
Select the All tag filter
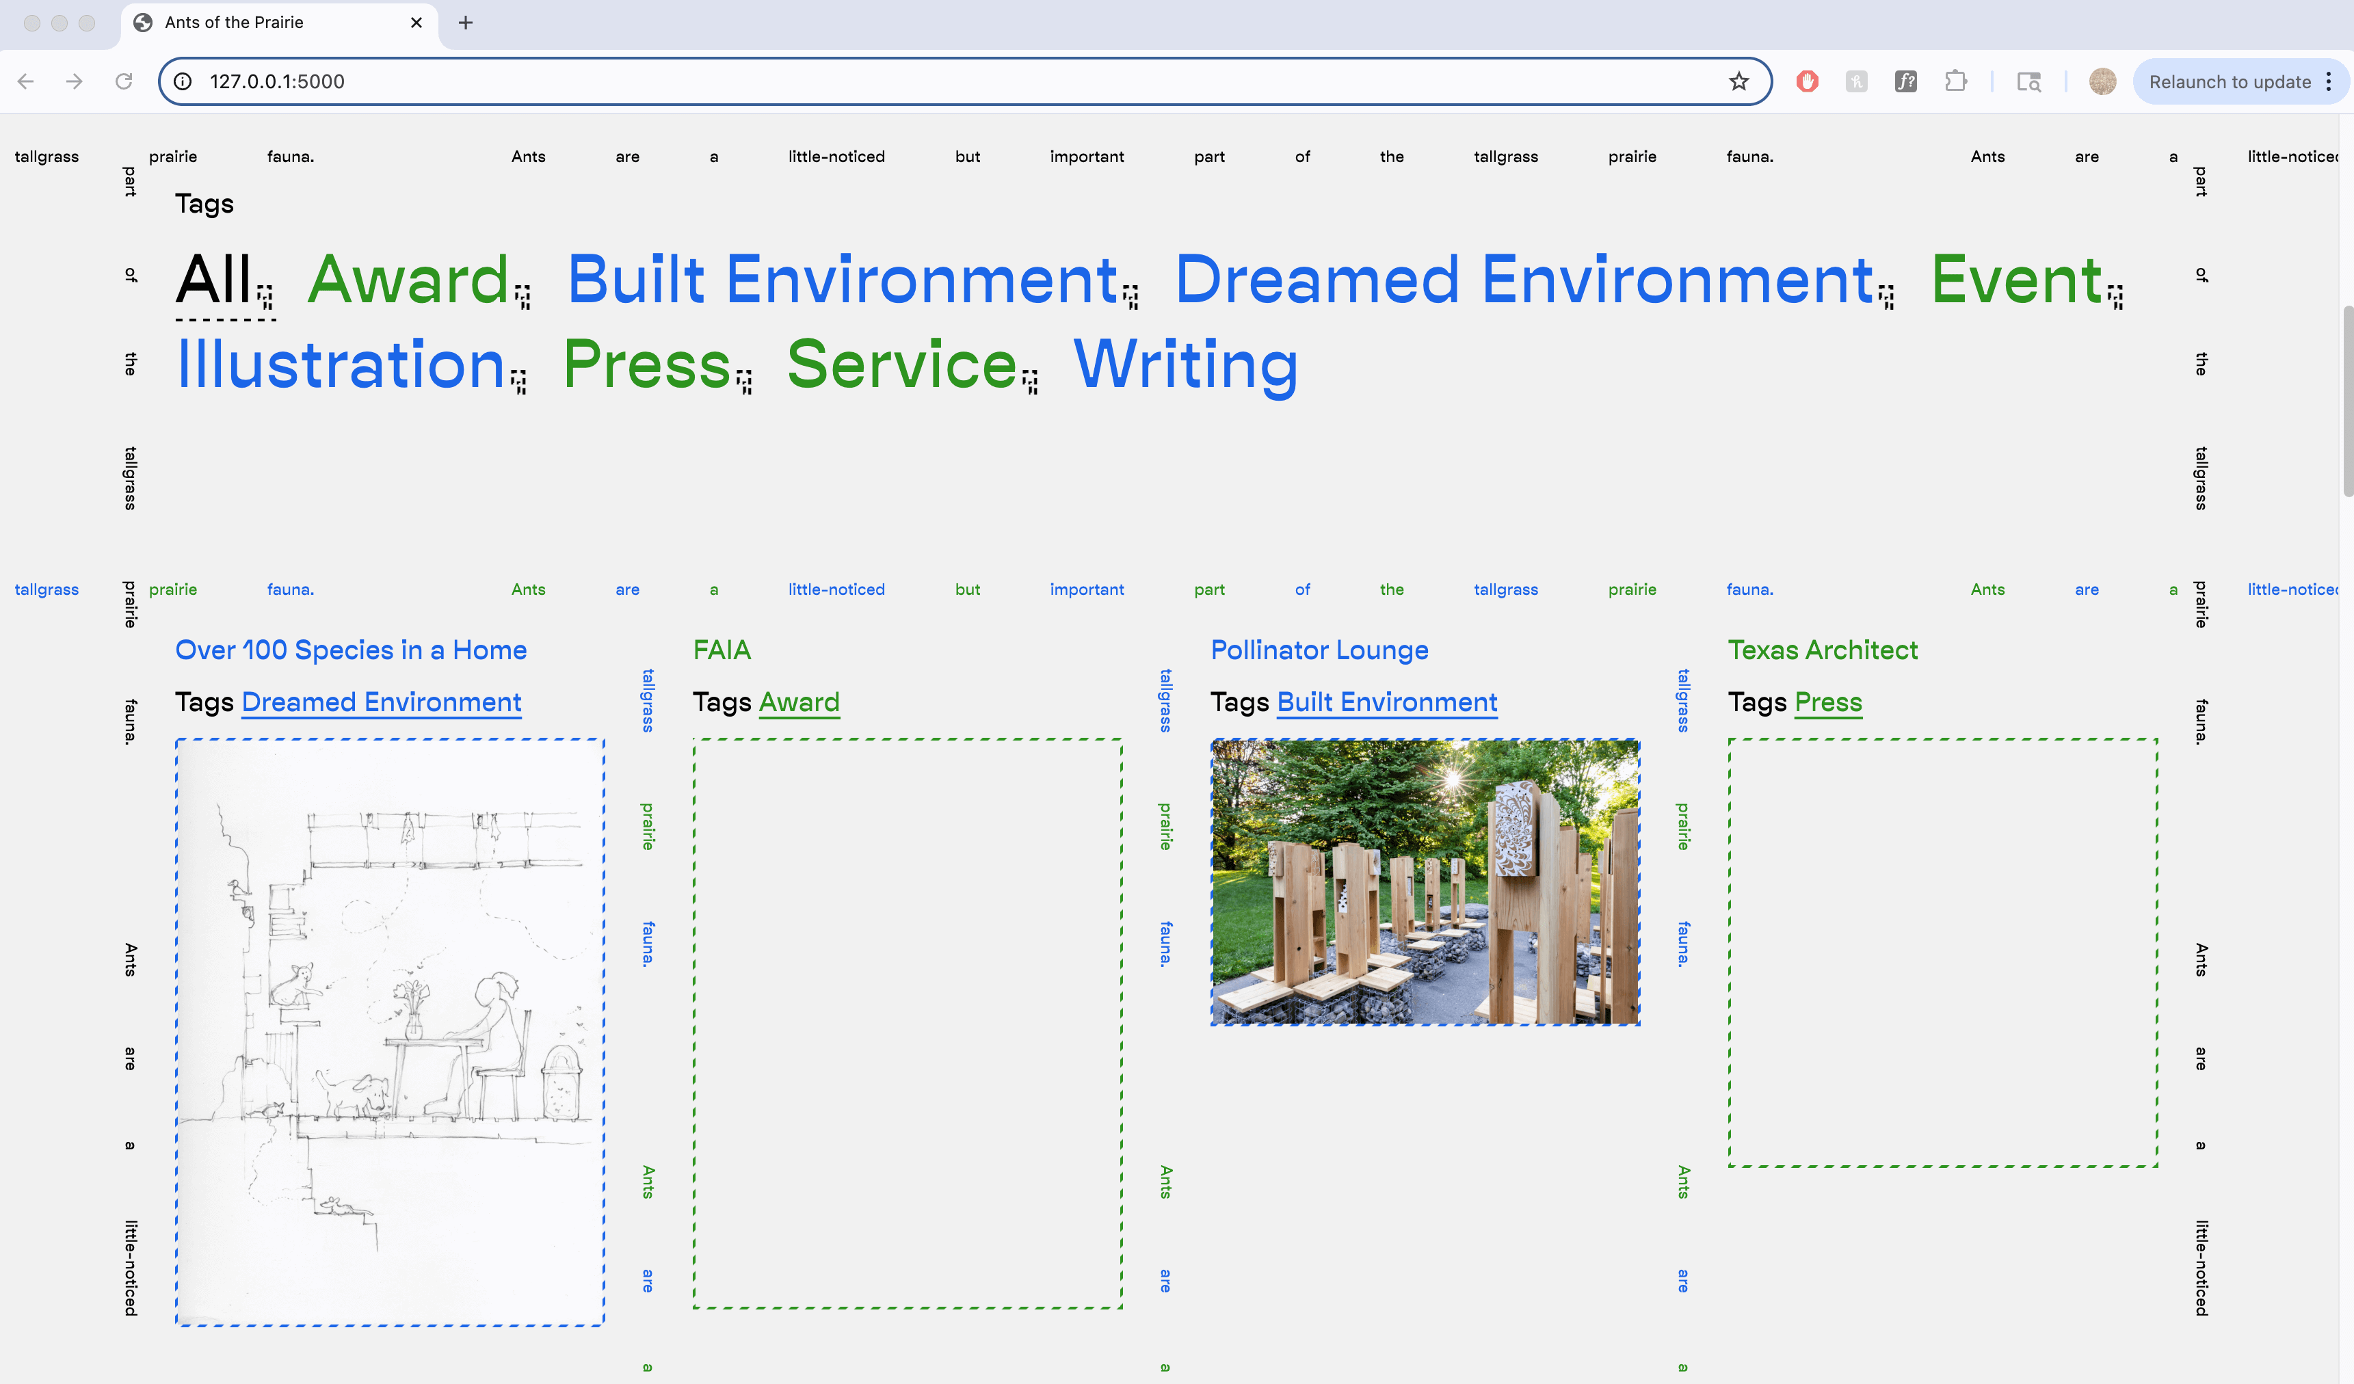tap(214, 279)
